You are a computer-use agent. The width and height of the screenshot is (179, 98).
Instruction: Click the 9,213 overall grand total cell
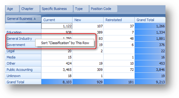point(150,82)
